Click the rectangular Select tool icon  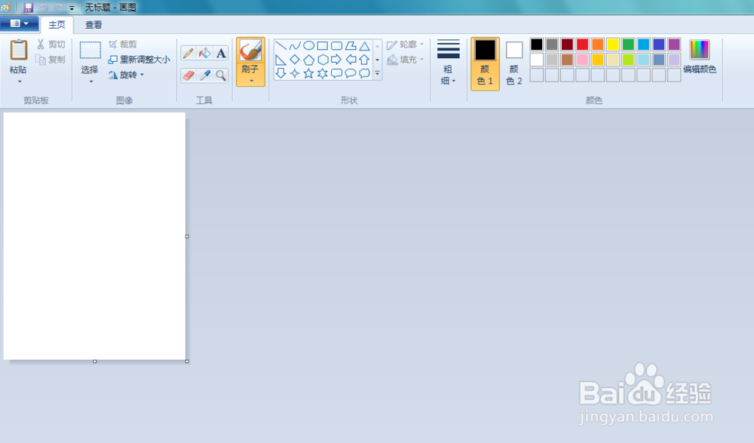click(x=90, y=50)
